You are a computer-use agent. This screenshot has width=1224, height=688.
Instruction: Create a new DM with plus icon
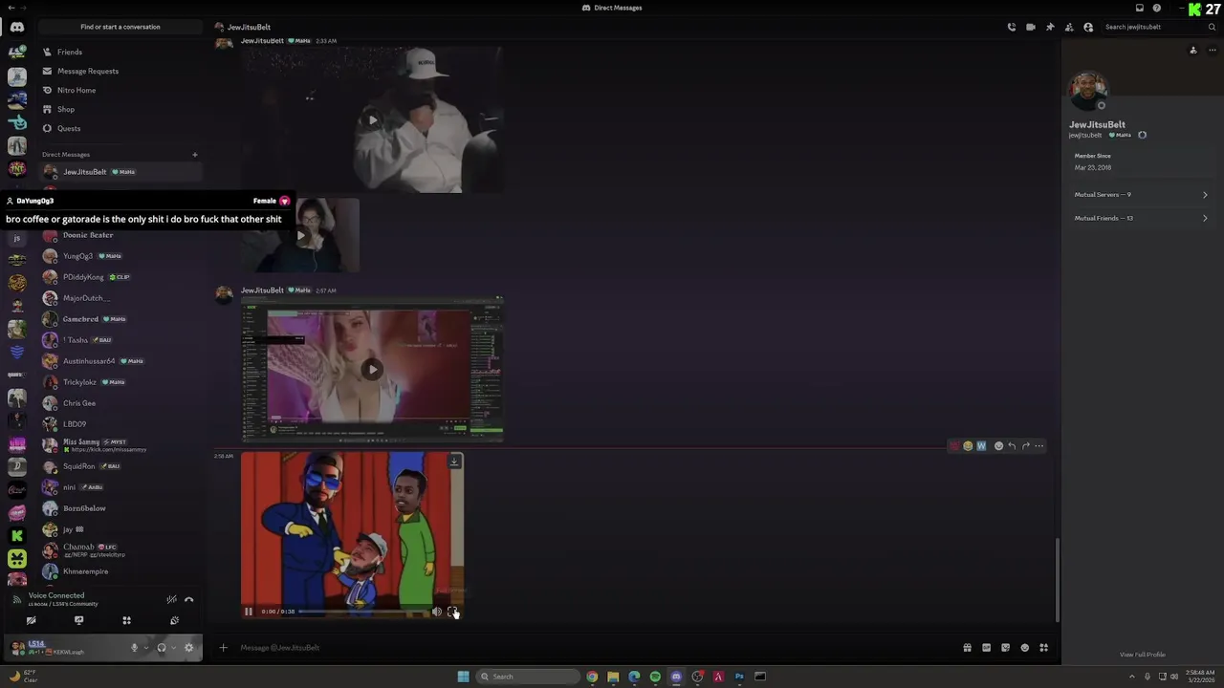[194, 154]
